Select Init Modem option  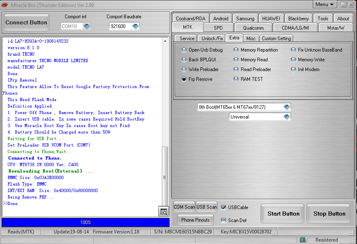pyautogui.click(x=305, y=69)
